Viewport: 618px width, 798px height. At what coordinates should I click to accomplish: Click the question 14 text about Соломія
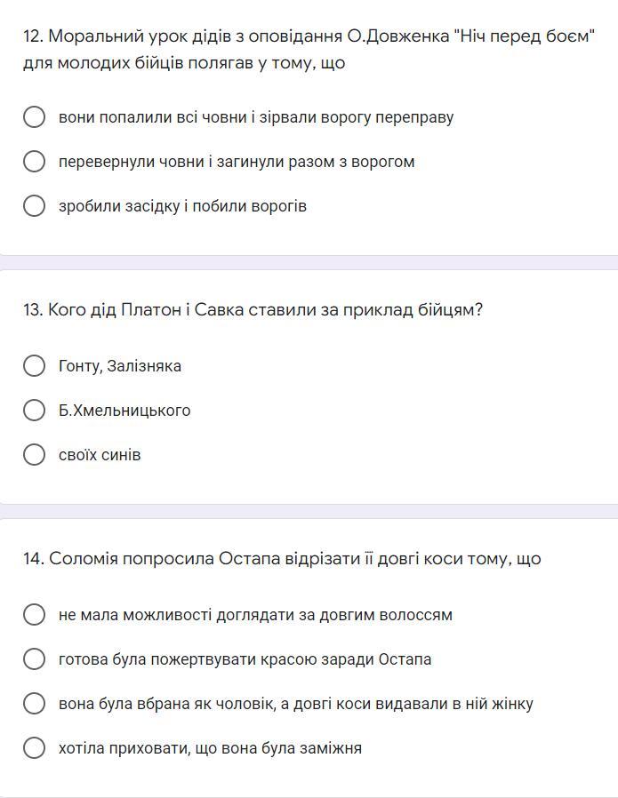(x=282, y=559)
